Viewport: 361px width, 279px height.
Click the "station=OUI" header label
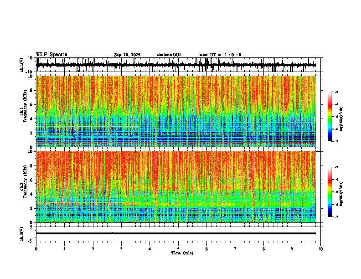(169, 55)
